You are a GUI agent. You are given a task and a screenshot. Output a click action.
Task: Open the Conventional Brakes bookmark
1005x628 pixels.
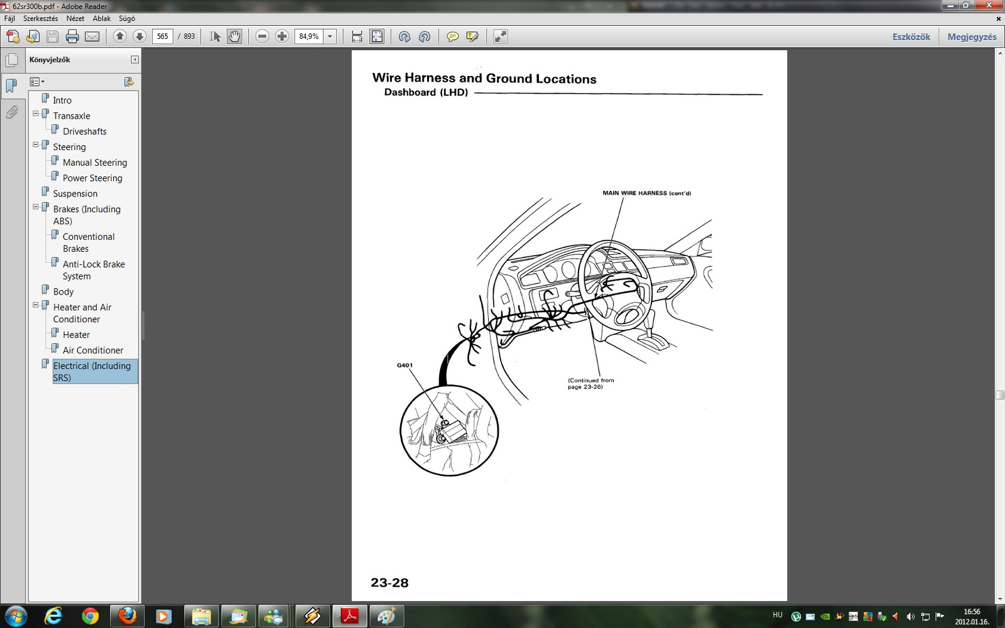pos(89,242)
